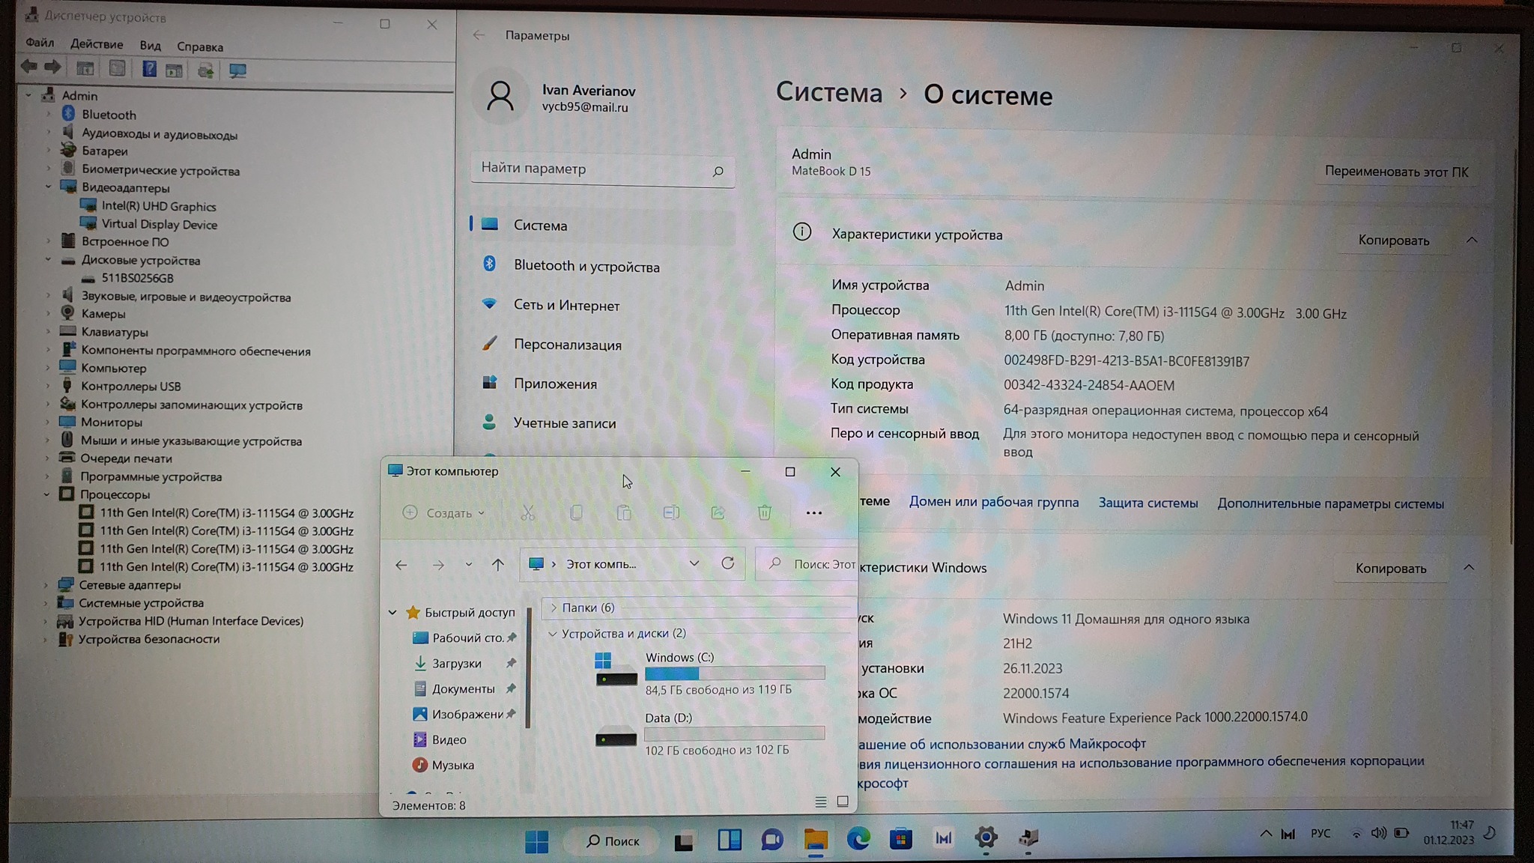Click the Up arrow in Explorer navigation

point(498,565)
